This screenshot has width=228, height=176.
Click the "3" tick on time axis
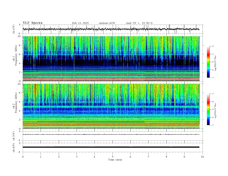click(77, 157)
